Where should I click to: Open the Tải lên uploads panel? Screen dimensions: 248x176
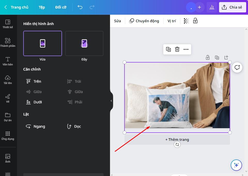[8, 80]
